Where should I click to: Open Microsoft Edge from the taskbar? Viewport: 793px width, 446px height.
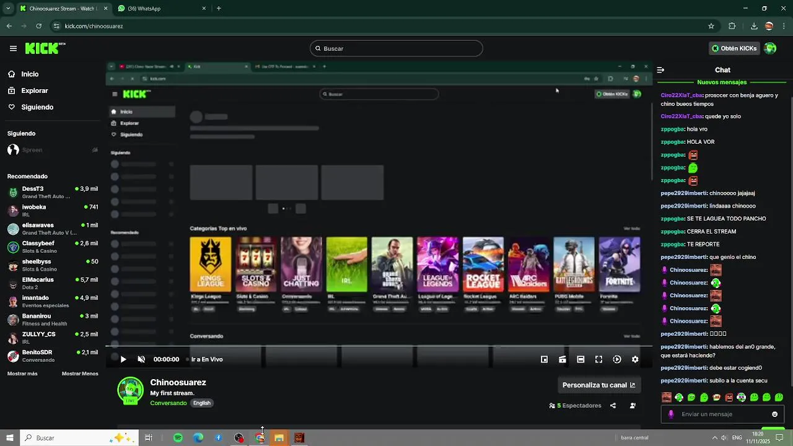pos(198,438)
